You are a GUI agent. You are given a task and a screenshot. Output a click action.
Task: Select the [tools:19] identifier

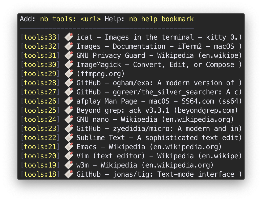click(x=40, y=165)
